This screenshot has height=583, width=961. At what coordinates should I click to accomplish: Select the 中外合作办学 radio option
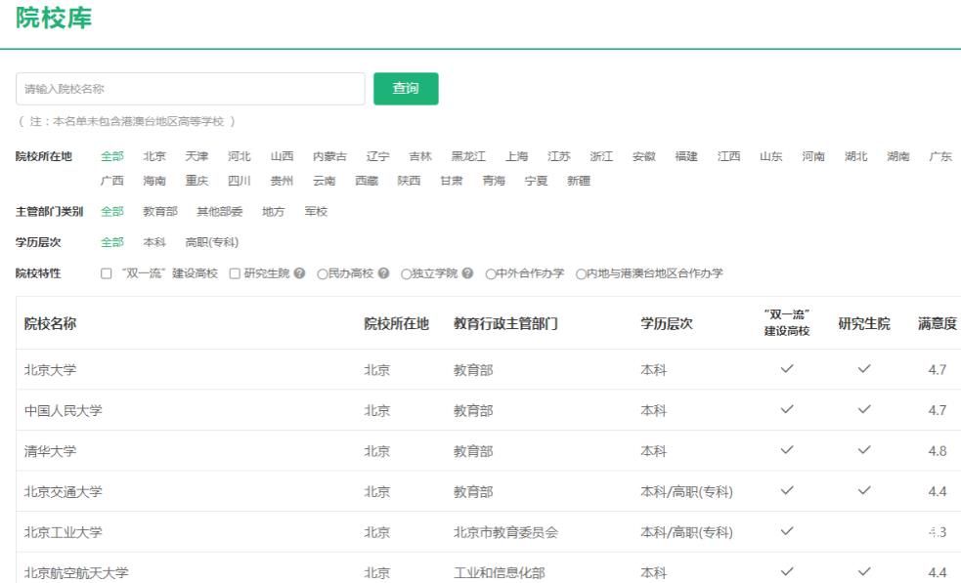click(491, 273)
